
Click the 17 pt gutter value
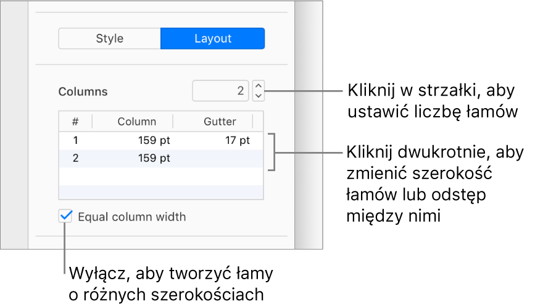(238, 140)
